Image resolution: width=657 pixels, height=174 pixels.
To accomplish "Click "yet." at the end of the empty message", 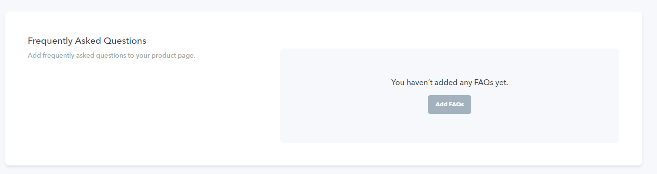I will click(x=502, y=83).
